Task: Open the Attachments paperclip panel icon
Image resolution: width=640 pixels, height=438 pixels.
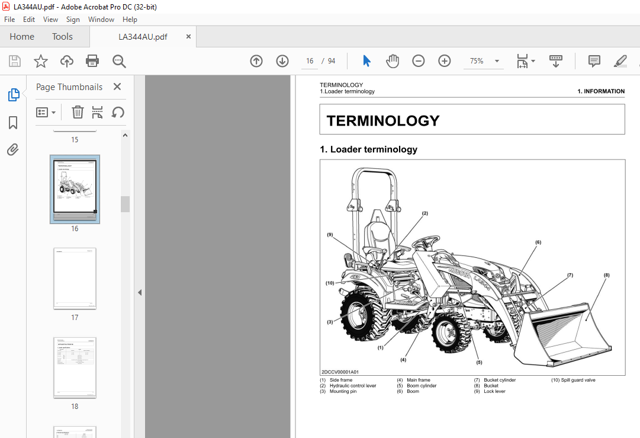Action: coord(13,149)
